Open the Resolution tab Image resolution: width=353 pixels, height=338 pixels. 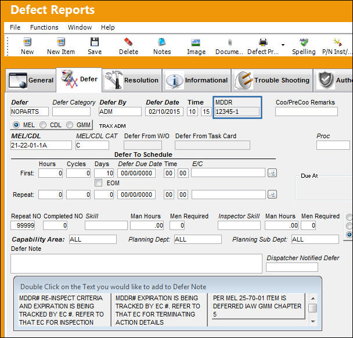pyautogui.click(x=132, y=80)
